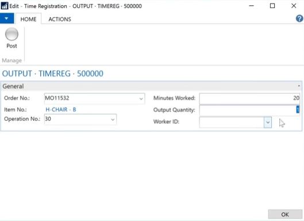Click the Output Quantity input field
Viewport: 304px width, 221px height.
click(x=250, y=110)
